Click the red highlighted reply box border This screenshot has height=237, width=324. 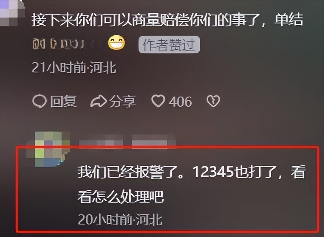click(x=167, y=147)
